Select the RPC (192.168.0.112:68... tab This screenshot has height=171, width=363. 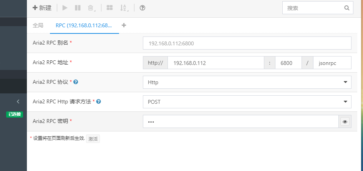84,25
